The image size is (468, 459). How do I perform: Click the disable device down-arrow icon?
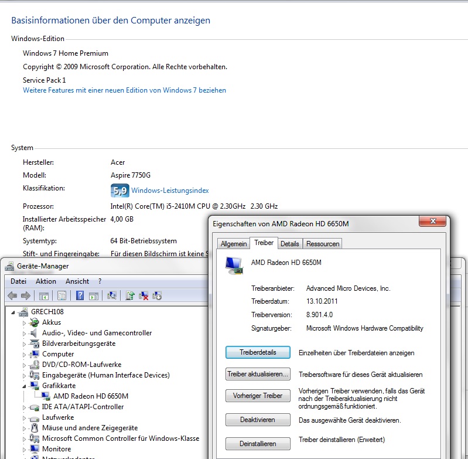point(157,295)
